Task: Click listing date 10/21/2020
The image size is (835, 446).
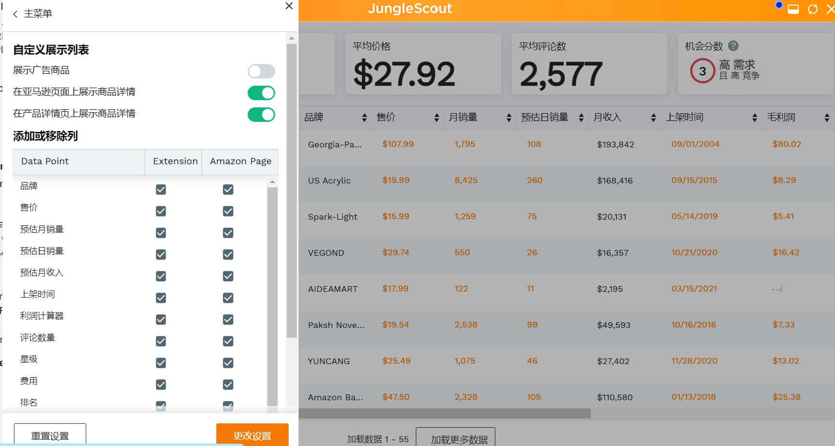Action: coord(694,252)
